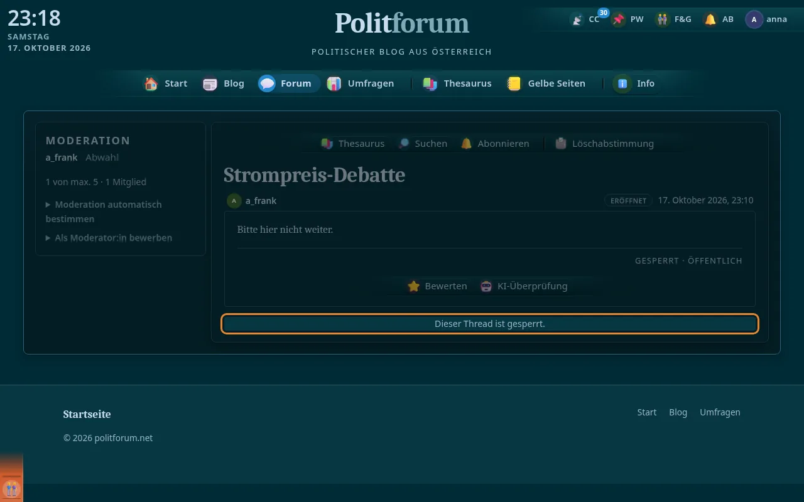Image resolution: width=804 pixels, height=502 pixels.
Task: Open the Thesaurus item in main navigation
Action: click(x=457, y=83)
